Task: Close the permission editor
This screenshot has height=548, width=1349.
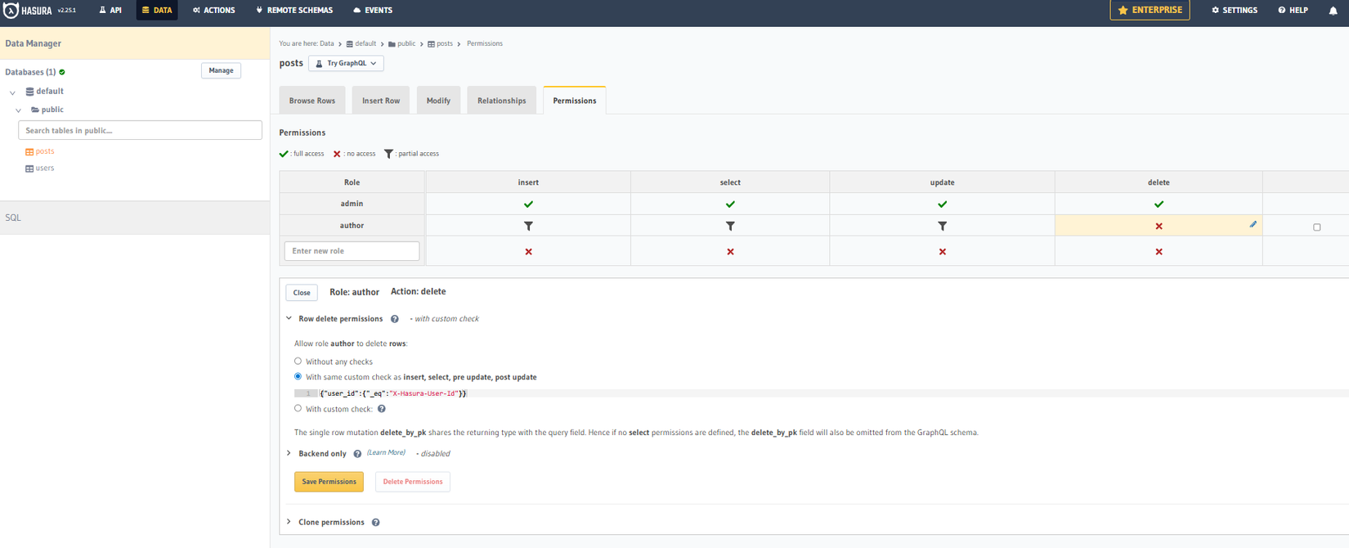Action: pyautogui.click(x=302, y=293)
